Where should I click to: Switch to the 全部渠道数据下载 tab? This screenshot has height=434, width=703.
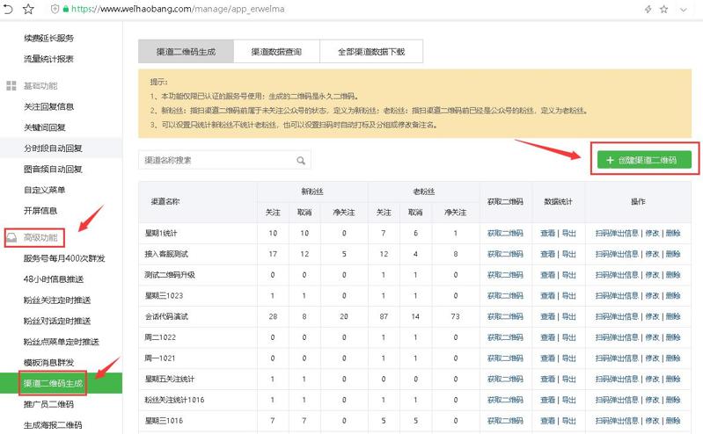click(x=371, y=52)
